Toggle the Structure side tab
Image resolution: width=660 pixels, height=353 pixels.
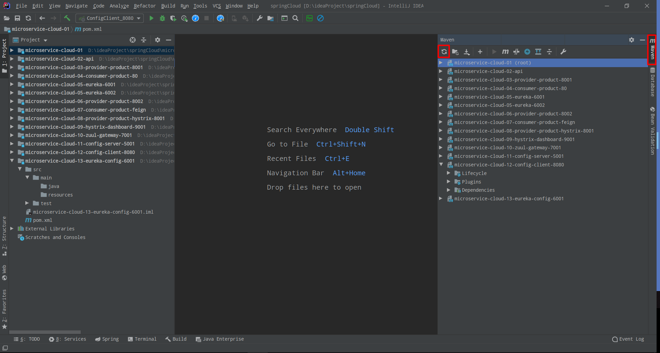point(4,236)
